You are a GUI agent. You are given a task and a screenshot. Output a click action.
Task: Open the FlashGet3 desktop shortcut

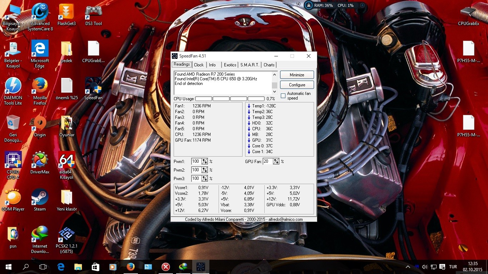coord(66,15)
